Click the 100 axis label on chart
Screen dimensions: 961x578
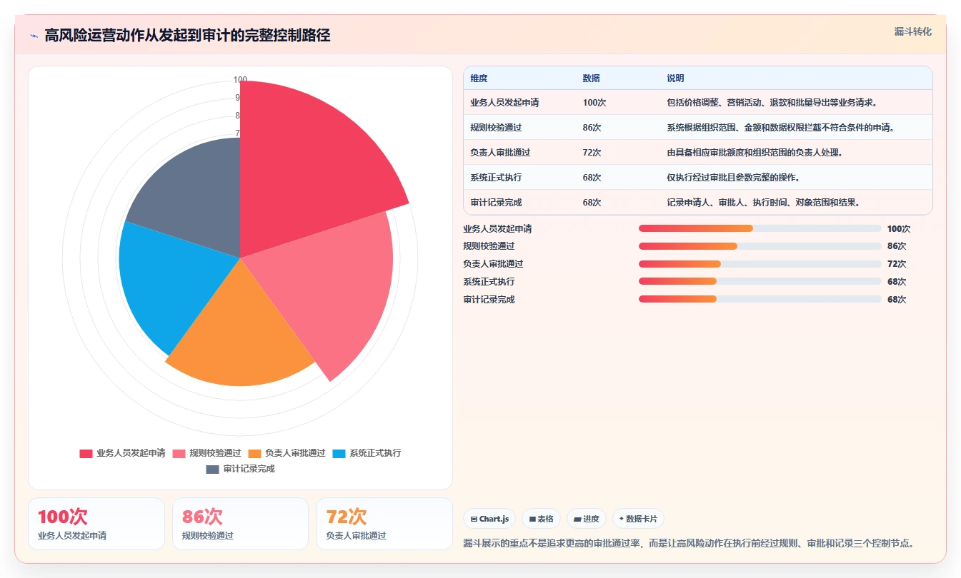pos(240,80)
